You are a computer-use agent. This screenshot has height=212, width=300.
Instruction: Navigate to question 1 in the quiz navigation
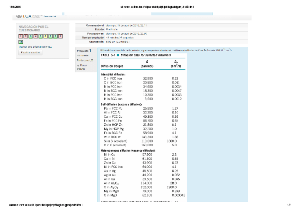click(21, 36)
